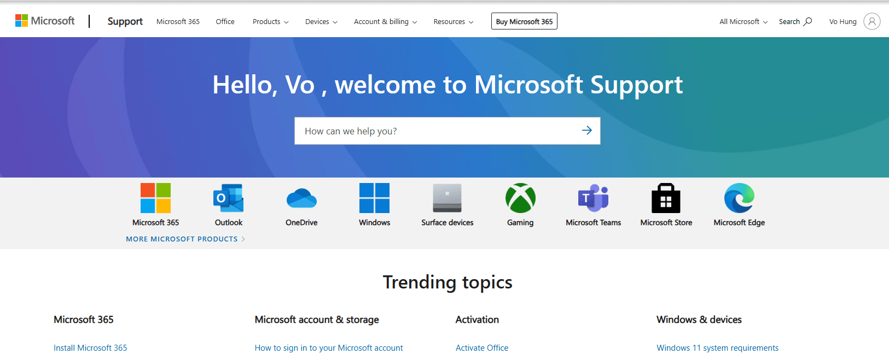Open the Surface devices icon

pos(447,198)
